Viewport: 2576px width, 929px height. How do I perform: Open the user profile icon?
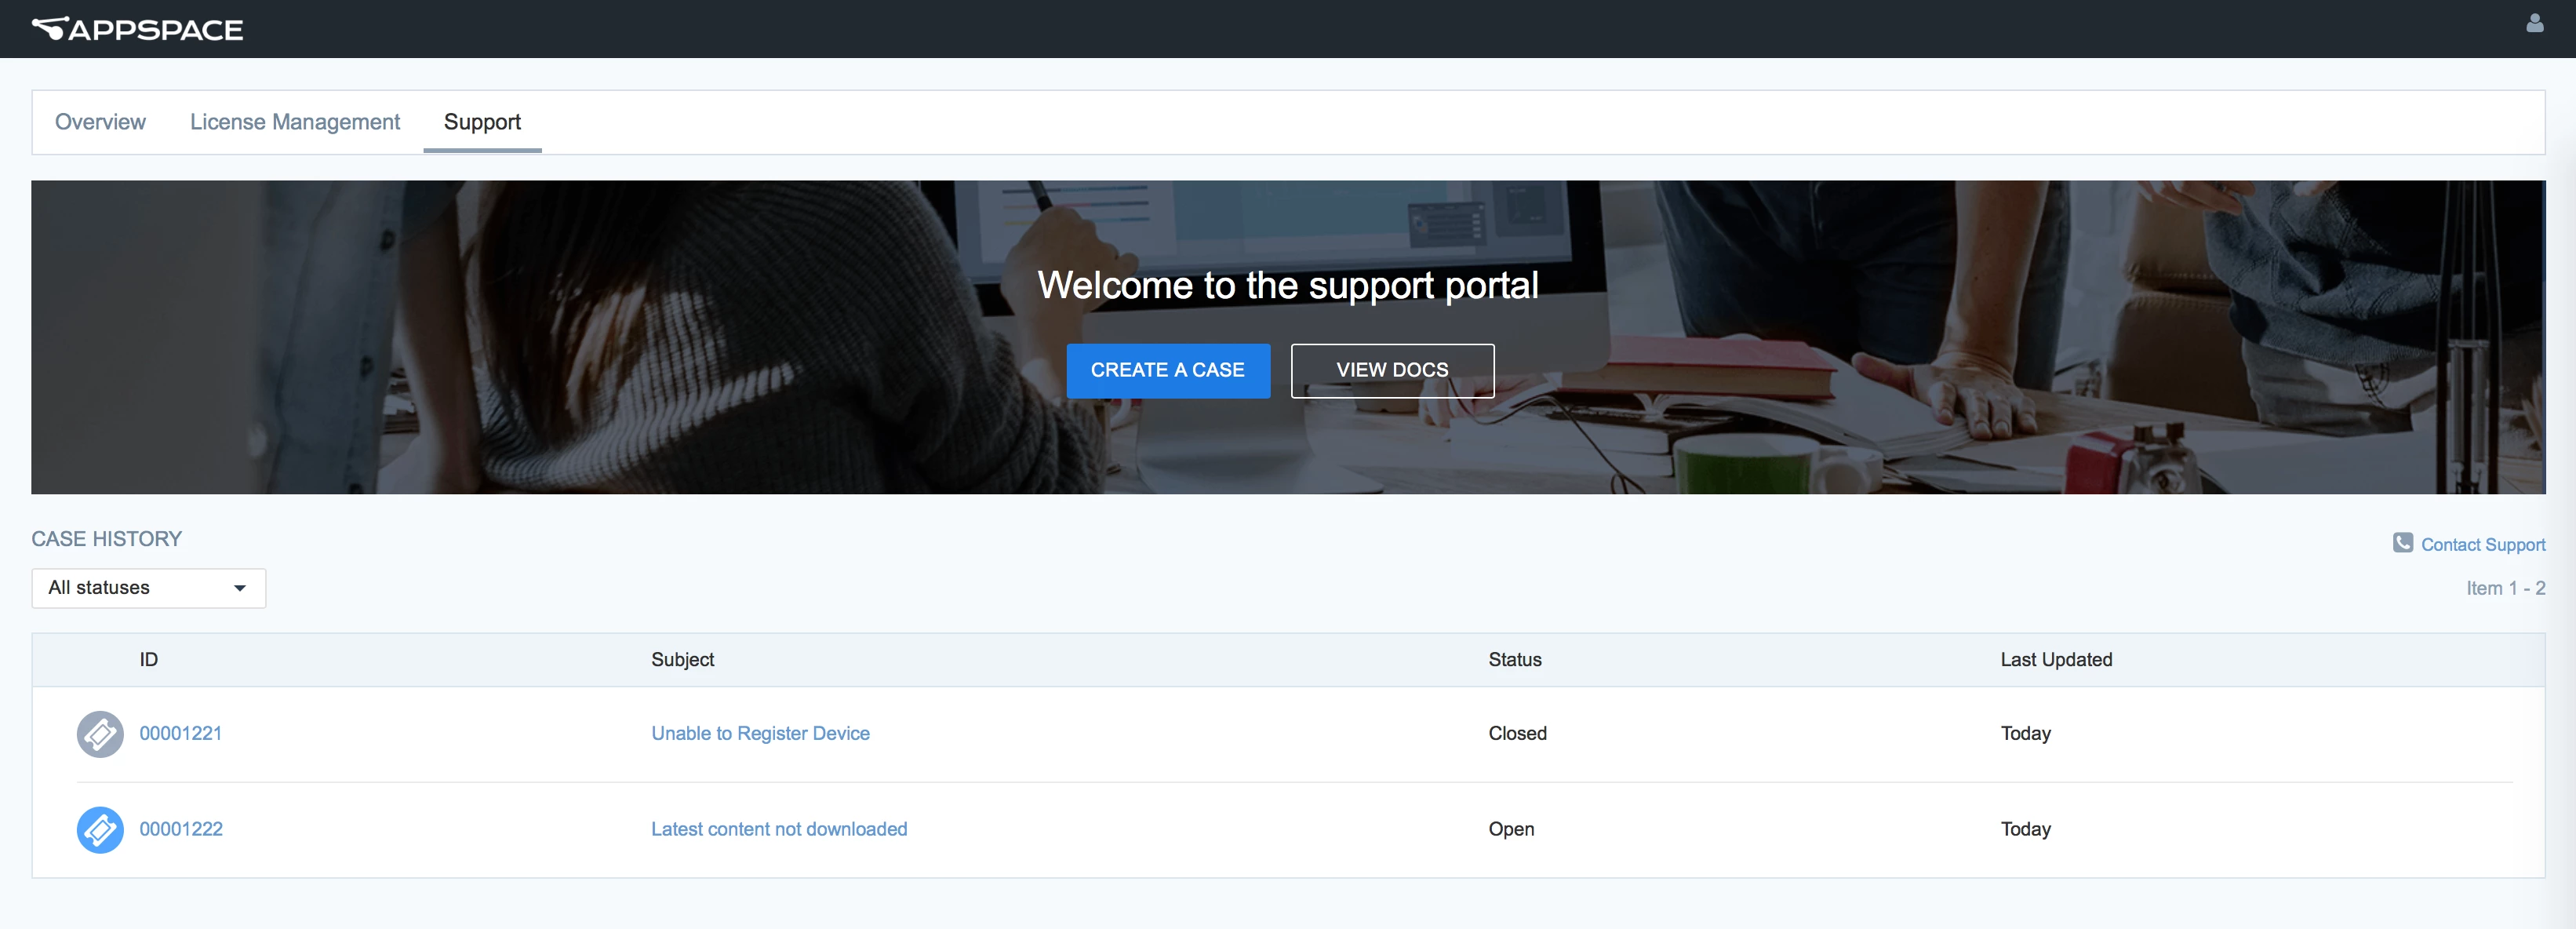[2534, 23]
